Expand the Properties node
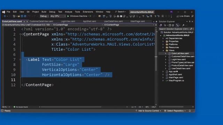The height and width of the screenshot is (125, 223). click(x=163, y=41)
